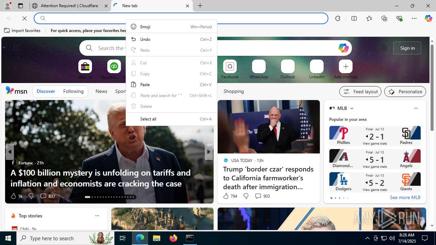Select the Discover feed tab
436x245 pixels.
[x=46, y=91]
